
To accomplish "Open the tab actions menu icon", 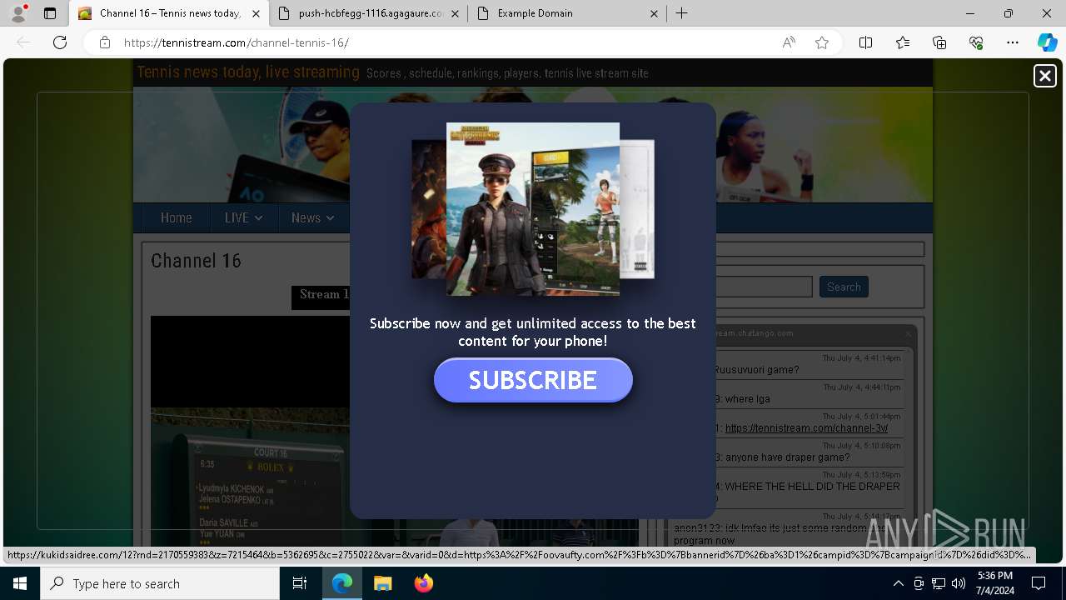I will point(50,13).
